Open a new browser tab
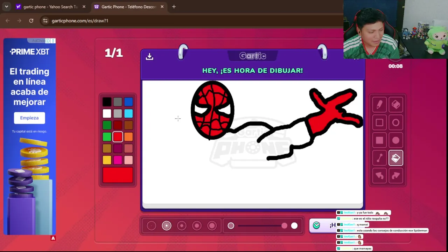 174,7
